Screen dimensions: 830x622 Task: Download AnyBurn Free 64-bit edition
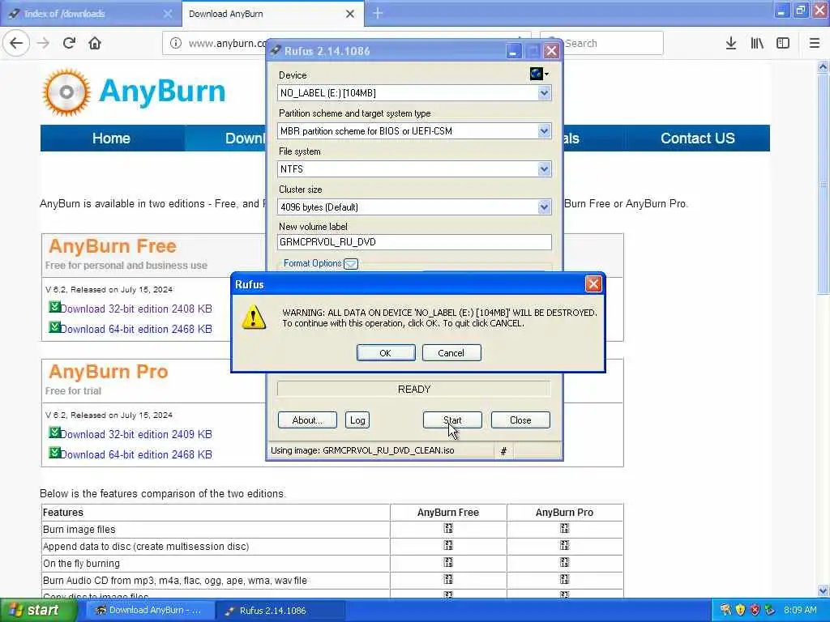pyautogui.click(x=136, y=329)
